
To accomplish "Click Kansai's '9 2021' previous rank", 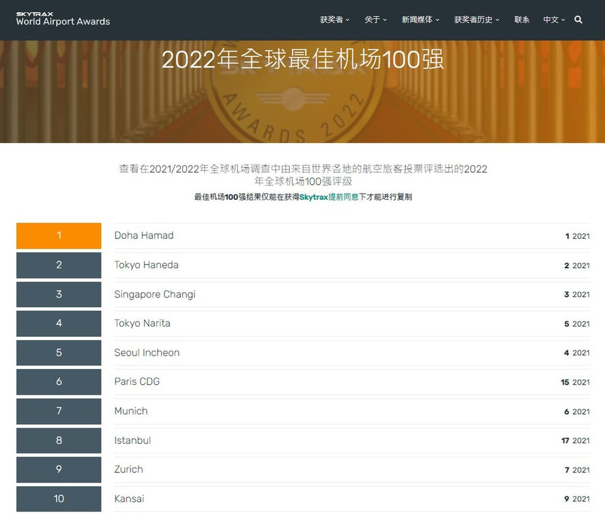I will coord(577,499).
